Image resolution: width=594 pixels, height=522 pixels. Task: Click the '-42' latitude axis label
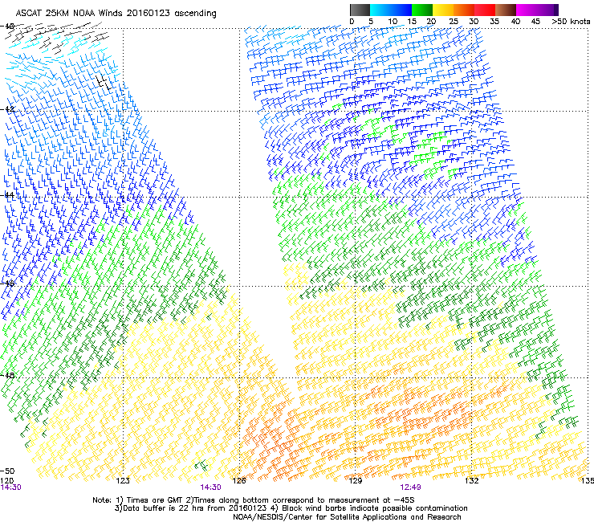coord(7,109)
